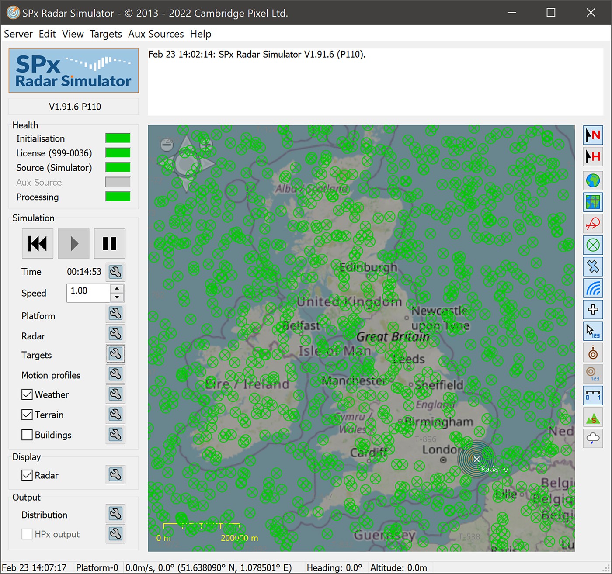The image size is (612, 574).
Task: Increase simulation speed with the up arrow
Action: point(117,289)
